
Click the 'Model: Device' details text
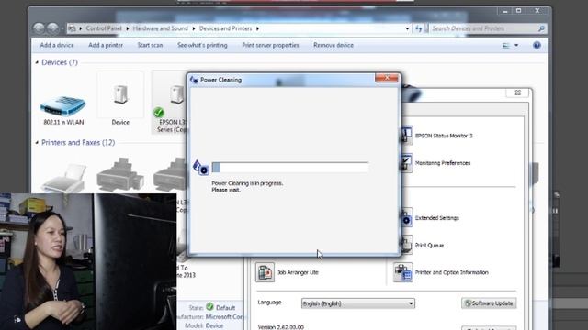pyautogui.click(x=204, y=325)
